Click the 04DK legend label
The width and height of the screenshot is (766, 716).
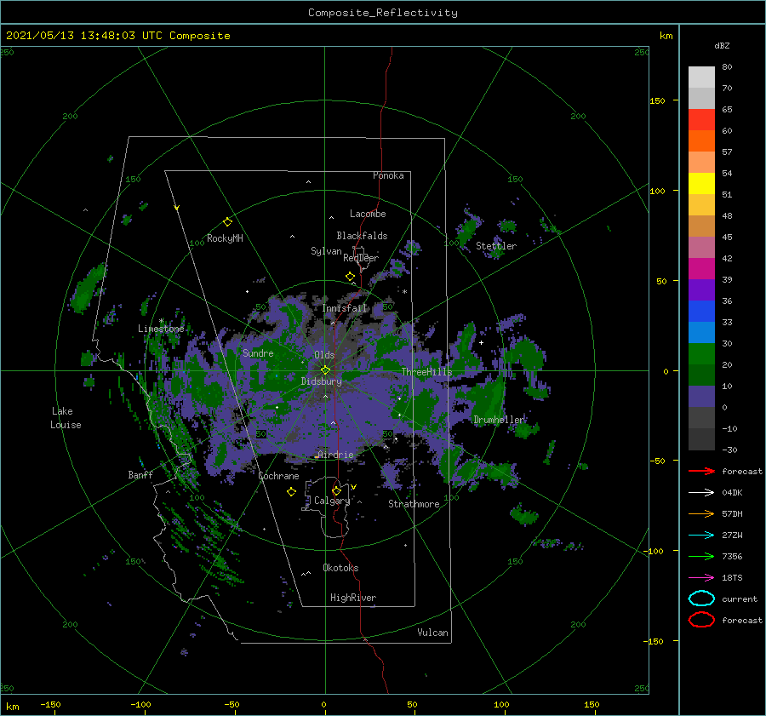(x=732, y=493)
